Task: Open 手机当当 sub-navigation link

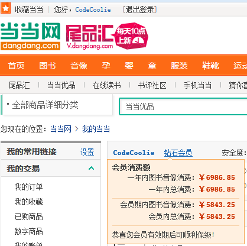Action: pyautogui.click(x=197, y=85)
